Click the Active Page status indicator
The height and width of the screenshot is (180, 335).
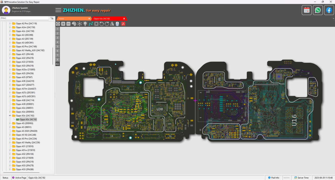click(x=19, y=178)
